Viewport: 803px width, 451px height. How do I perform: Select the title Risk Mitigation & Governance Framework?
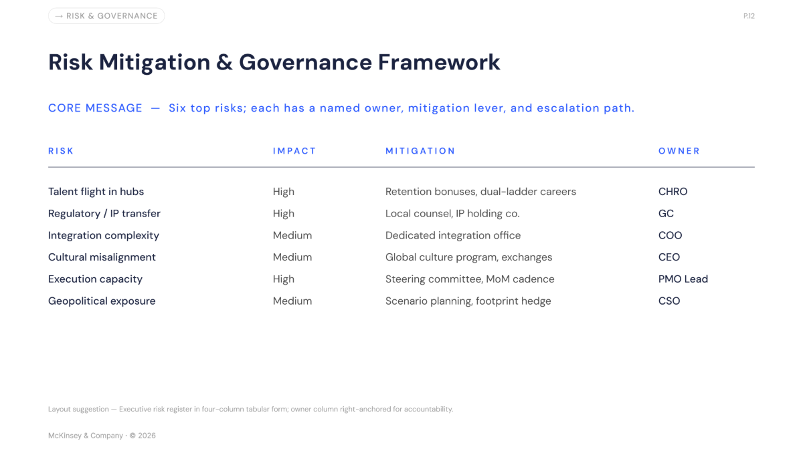(274, 62)
